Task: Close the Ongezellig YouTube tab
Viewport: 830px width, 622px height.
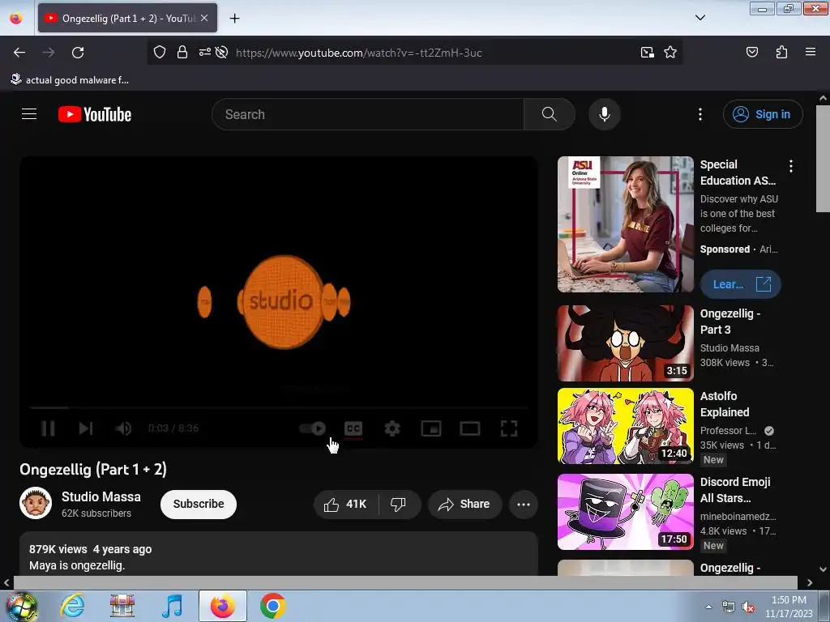Action: 204,18
